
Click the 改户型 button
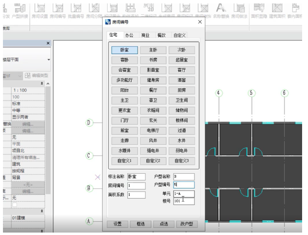187,224
